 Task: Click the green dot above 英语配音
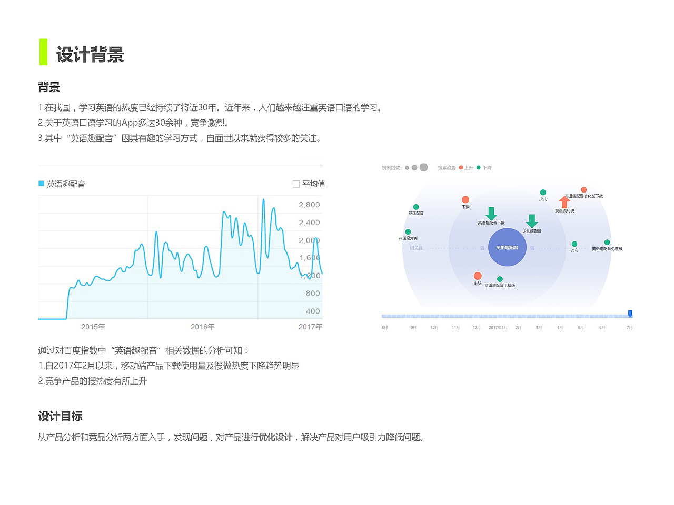(416, 207)
